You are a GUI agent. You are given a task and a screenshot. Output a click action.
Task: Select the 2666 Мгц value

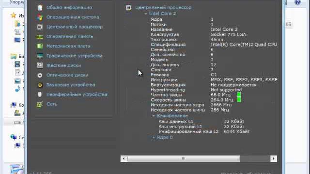221,105
